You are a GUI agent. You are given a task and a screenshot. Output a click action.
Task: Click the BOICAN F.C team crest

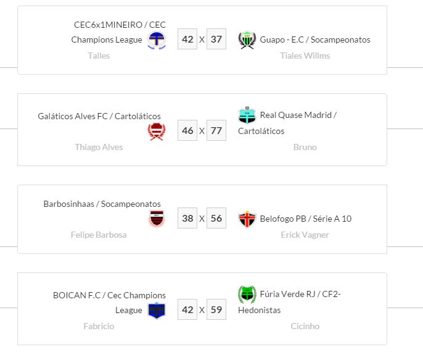(x=157, y=310)
